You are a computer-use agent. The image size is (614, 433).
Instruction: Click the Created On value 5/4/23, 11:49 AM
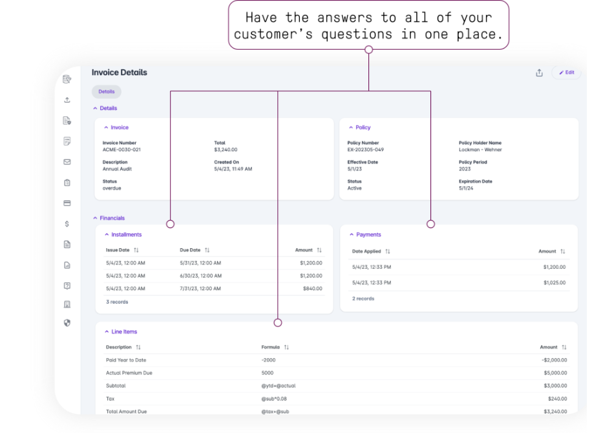[x=233, y=169]
